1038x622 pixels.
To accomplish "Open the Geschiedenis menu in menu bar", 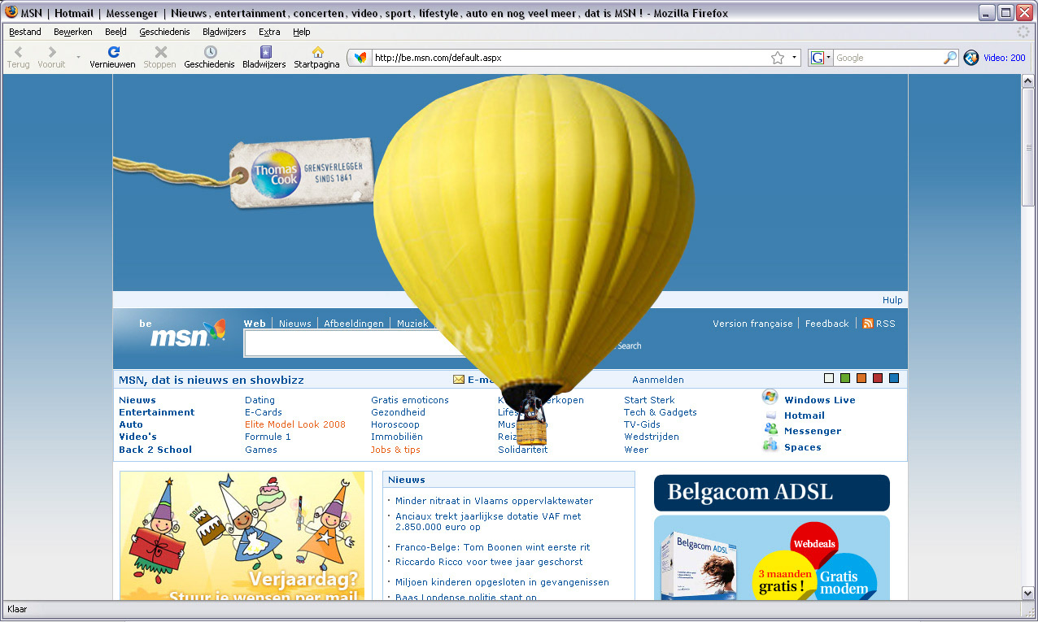I will coord(164,32).
